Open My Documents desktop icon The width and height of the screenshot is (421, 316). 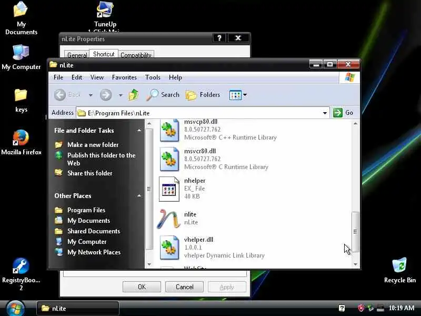click(x=21, y=18)
